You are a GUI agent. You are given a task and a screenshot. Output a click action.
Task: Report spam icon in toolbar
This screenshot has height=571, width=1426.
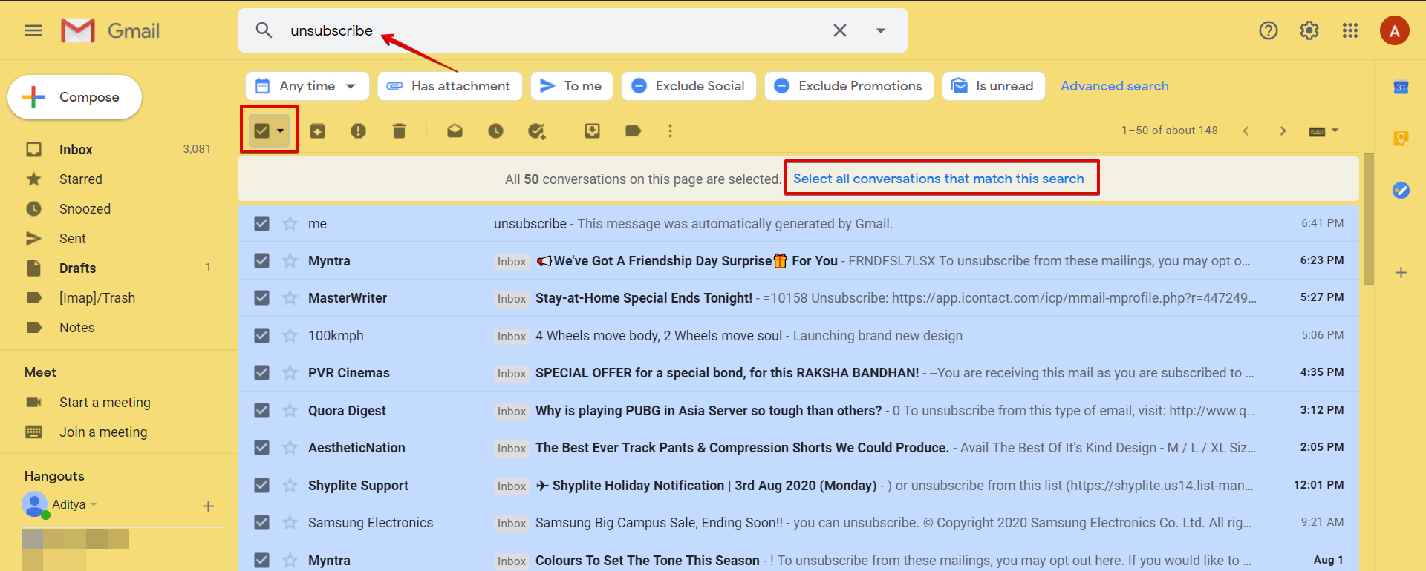pos(358,131)
